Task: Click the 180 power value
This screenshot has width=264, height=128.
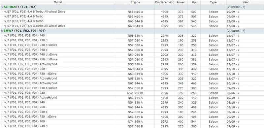Action: click(x=181, y=112)
